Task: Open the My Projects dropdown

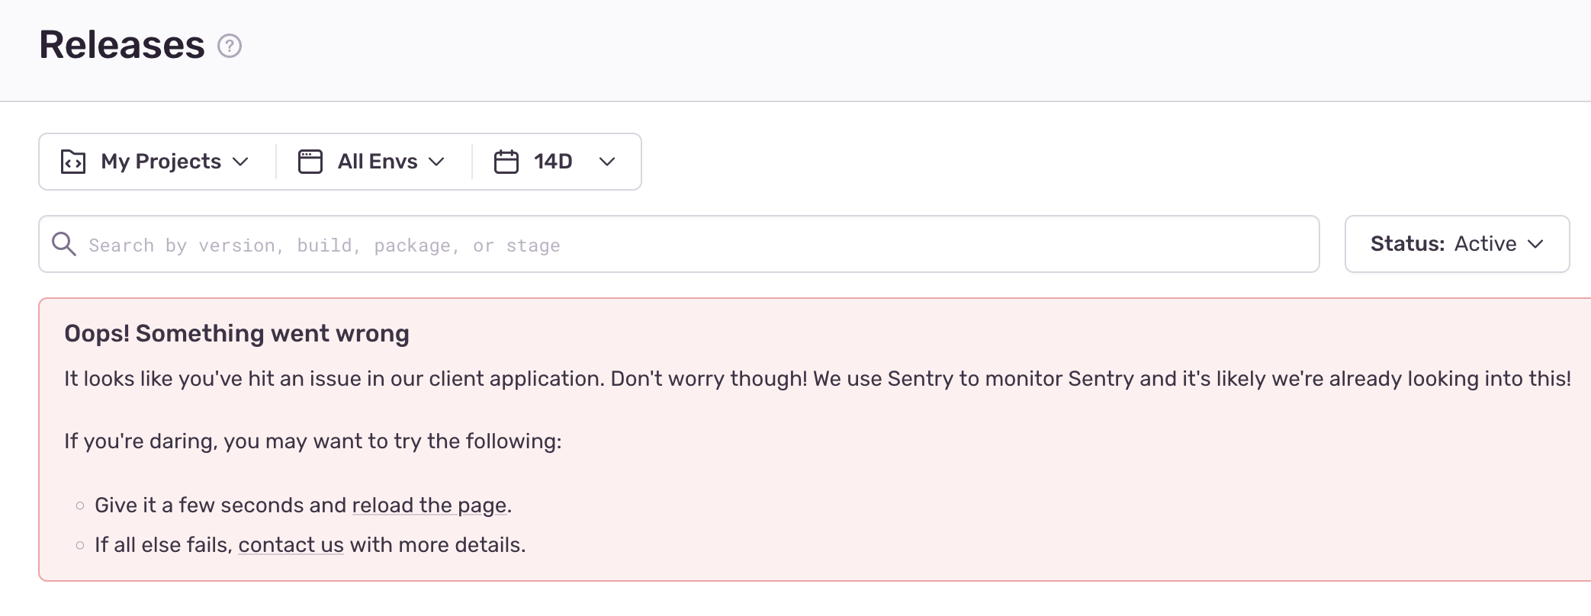Action: pyautogui.click(x=160, y=161)
